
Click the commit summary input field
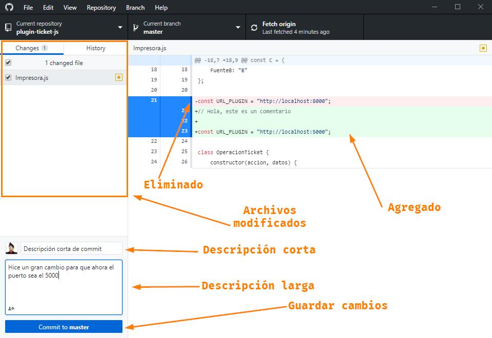[72, 248]
